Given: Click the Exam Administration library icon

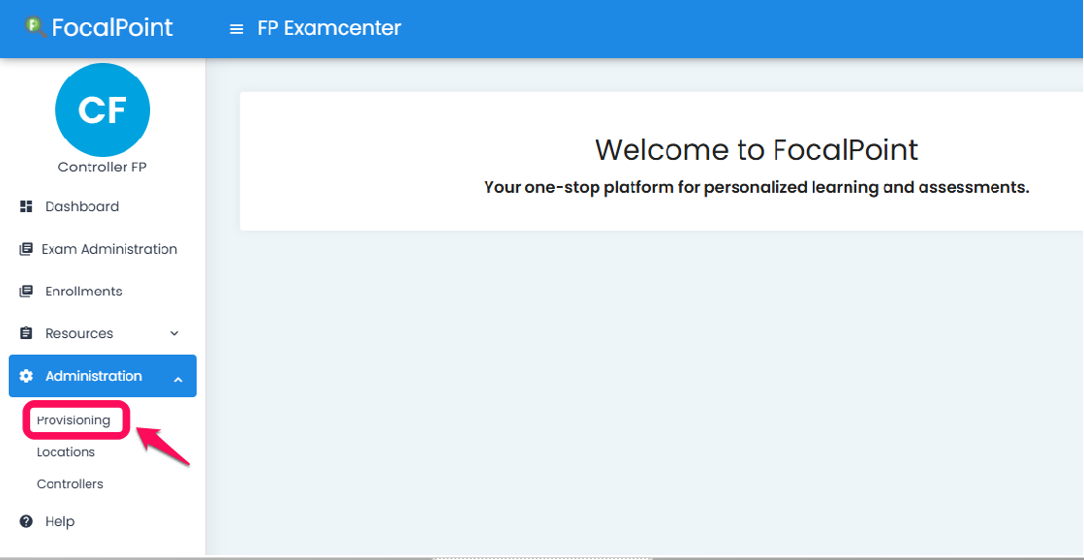Looking at the screenshot, I should pyautogui.click(x=25, y=249).
